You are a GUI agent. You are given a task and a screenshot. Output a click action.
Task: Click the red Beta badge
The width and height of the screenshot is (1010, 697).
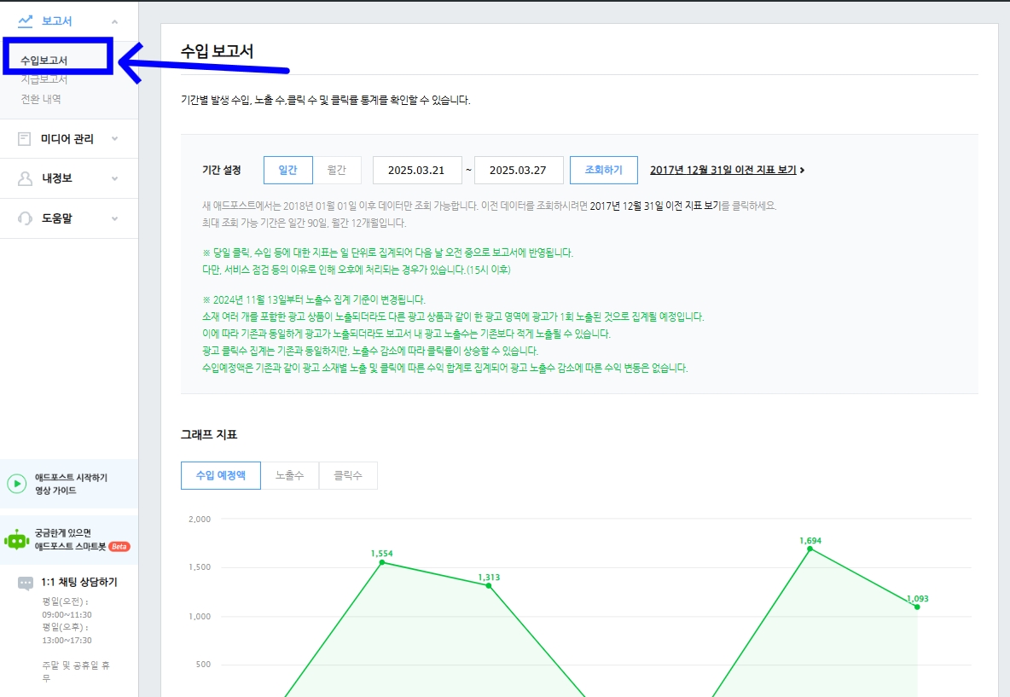119,546
